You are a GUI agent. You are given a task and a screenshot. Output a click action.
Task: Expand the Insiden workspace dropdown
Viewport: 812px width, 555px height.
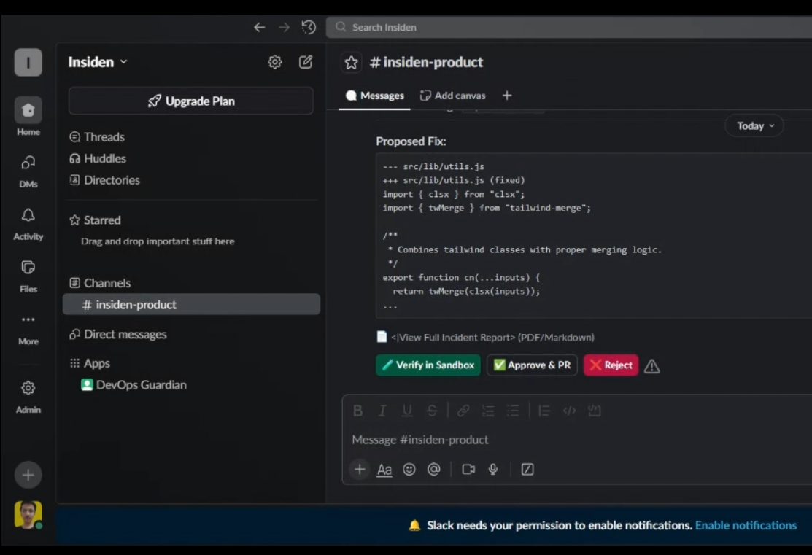point(98,62)
